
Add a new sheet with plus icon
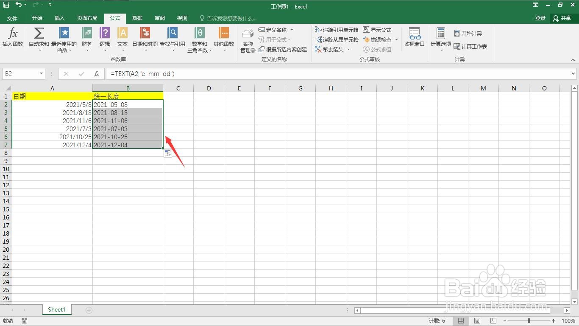click(x=89, y=310)
